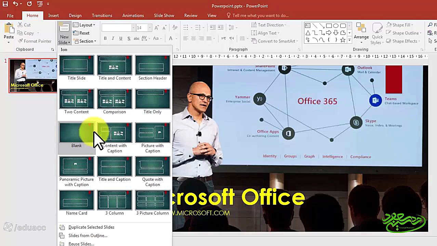Select the Isosceles Triangle shape

pyautogui.click(x=307, y=33)
